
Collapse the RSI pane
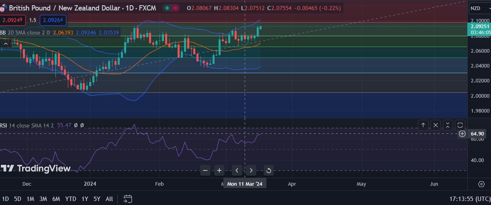pos(448,125)
